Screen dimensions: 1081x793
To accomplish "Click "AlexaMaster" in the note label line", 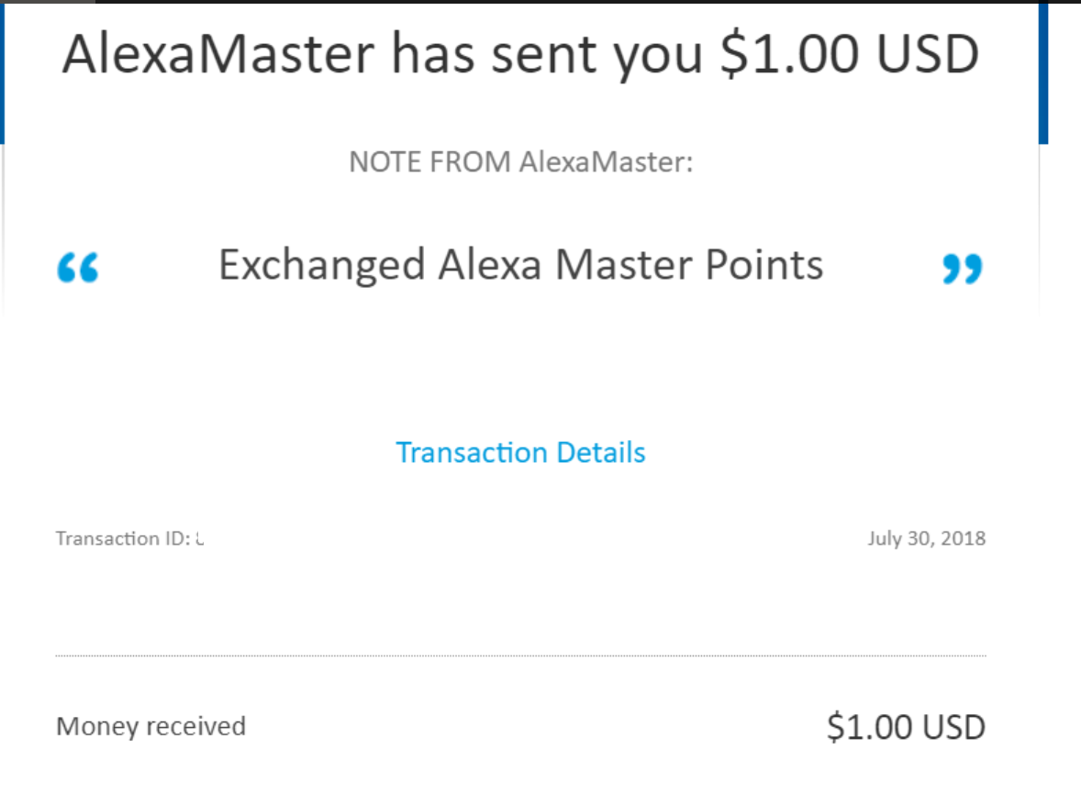I will point(604,163).
